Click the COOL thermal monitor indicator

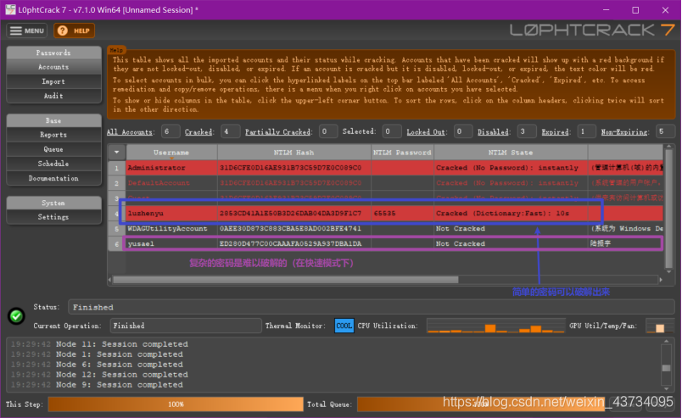pos(344,326)
